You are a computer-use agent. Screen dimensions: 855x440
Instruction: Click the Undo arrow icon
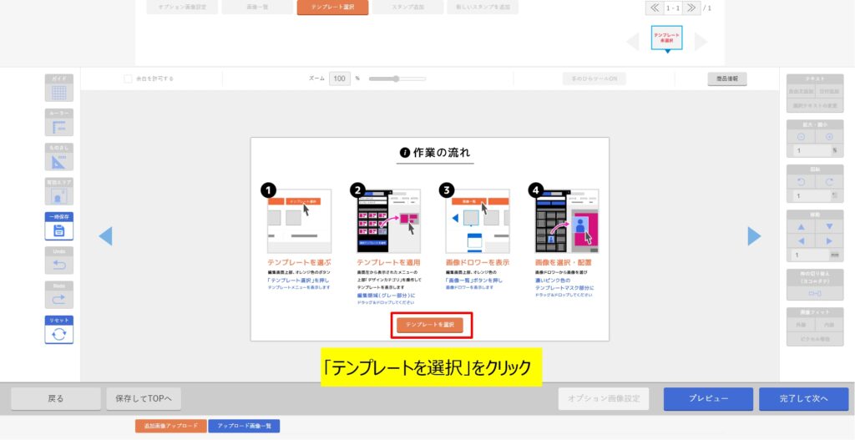pyautogui.click(x=58, y=265)
